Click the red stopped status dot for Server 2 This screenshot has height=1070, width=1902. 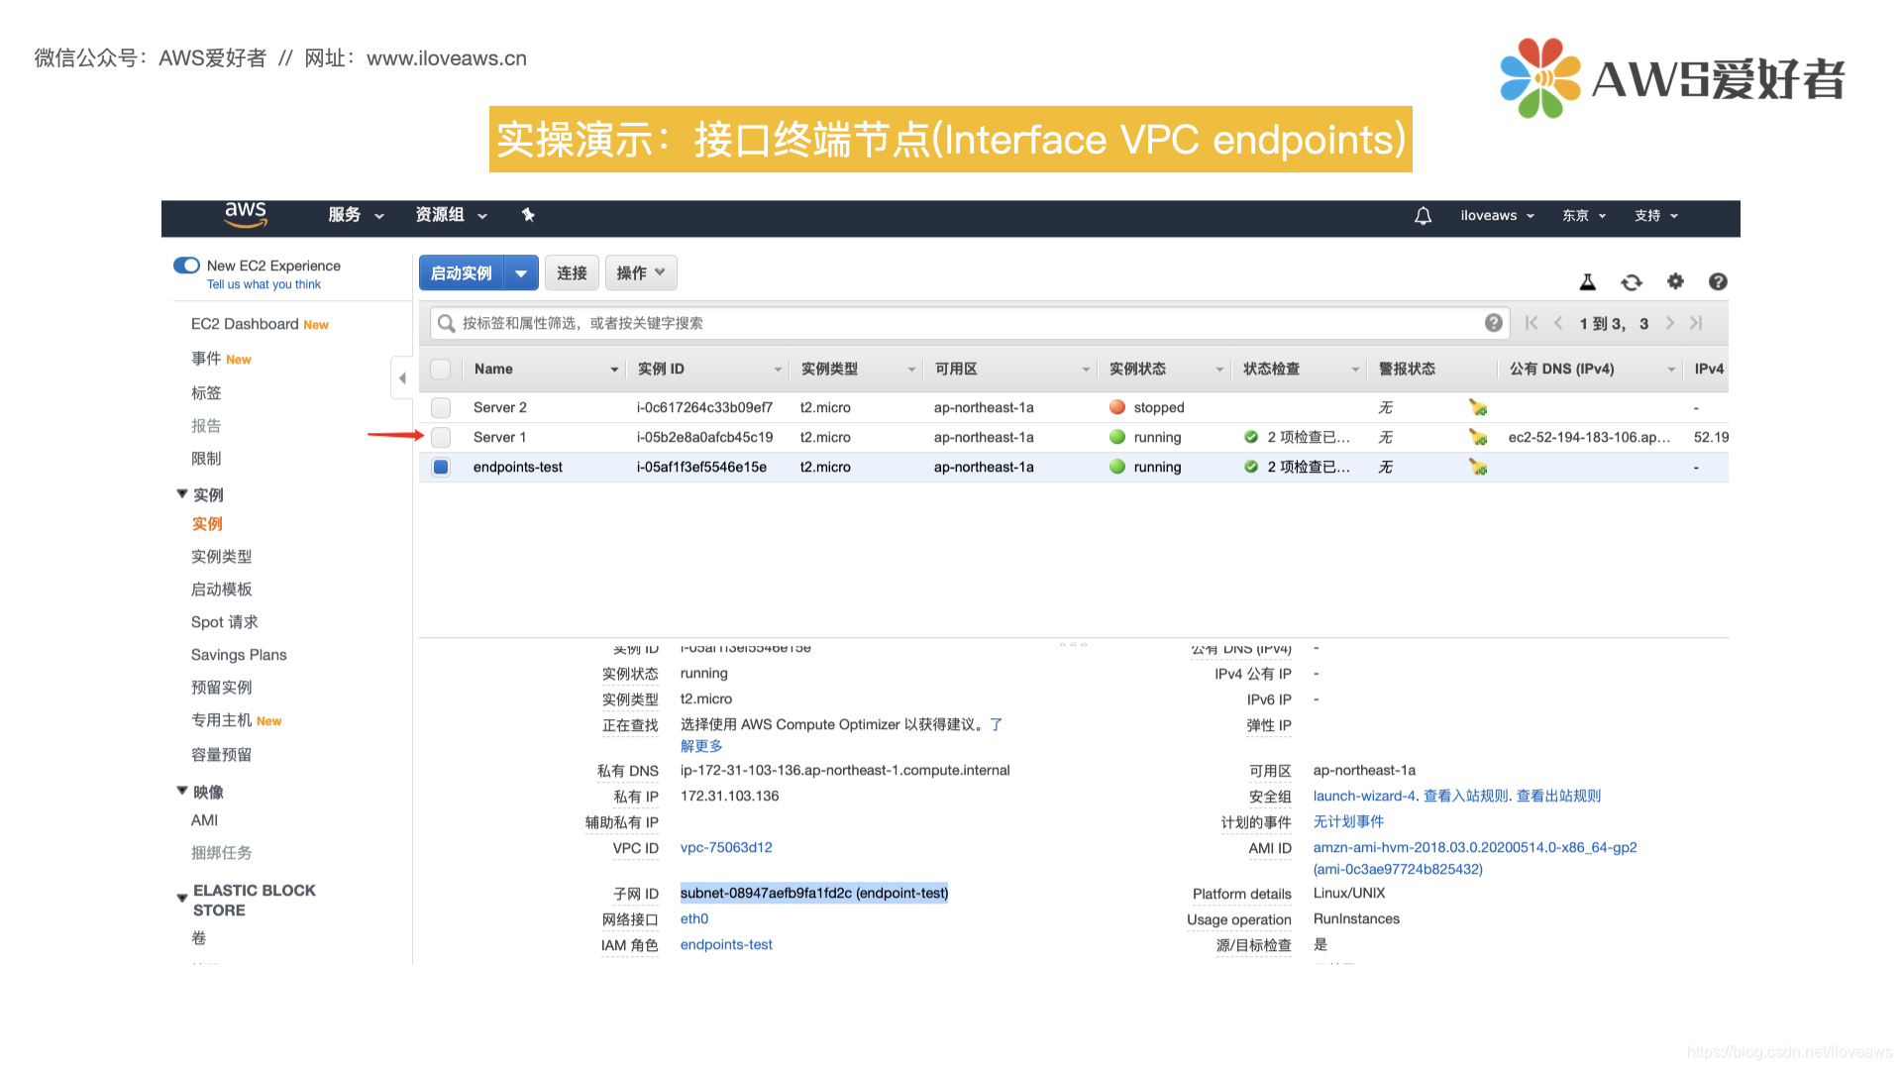coord(1117,407)
